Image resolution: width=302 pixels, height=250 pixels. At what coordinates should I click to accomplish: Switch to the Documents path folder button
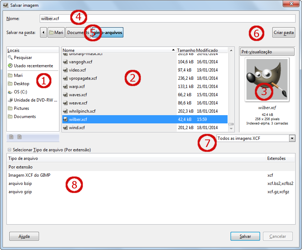(78, 32)
